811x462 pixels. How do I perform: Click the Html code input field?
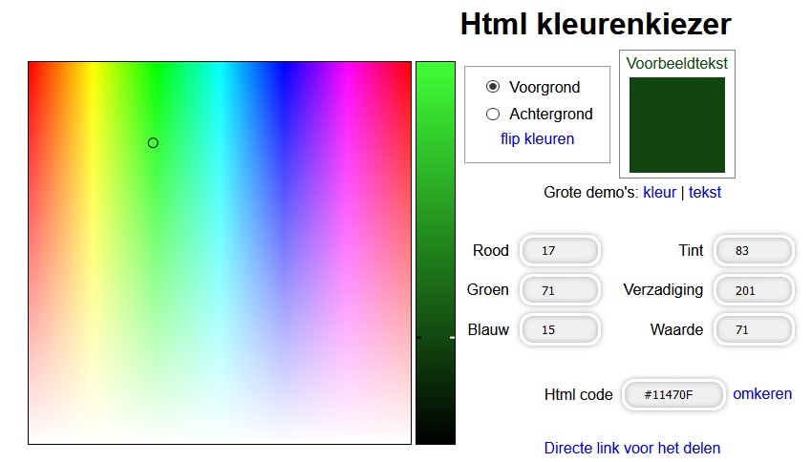pos(672,394)
